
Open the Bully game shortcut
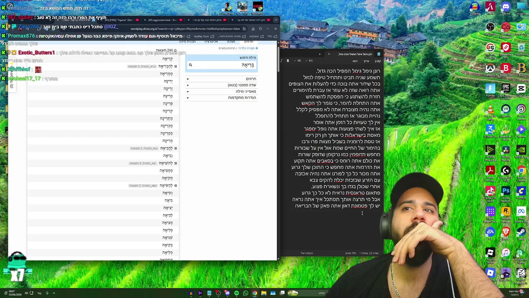pyautogui.click(x=521, y=69)
